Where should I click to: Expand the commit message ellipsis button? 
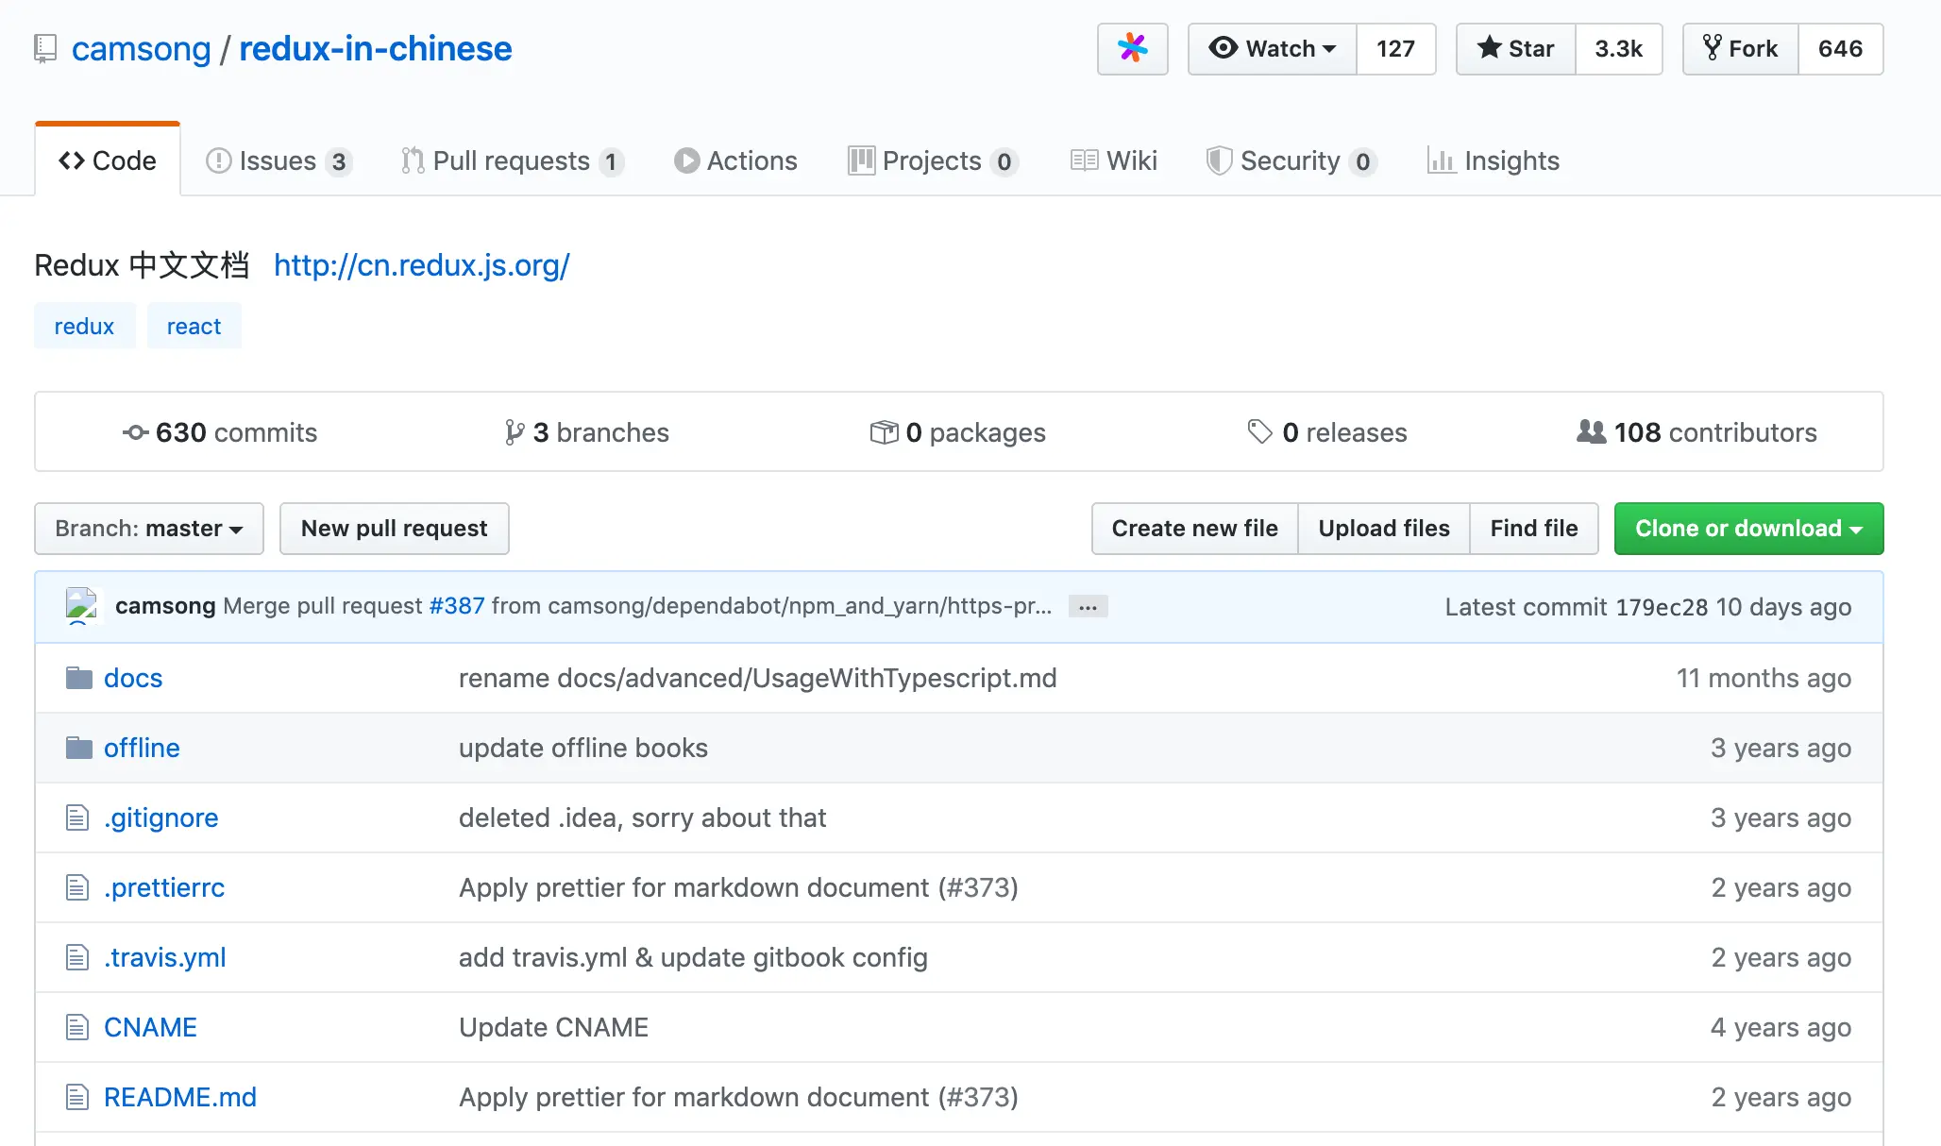pyautogui.click(x=1088, y=607)
